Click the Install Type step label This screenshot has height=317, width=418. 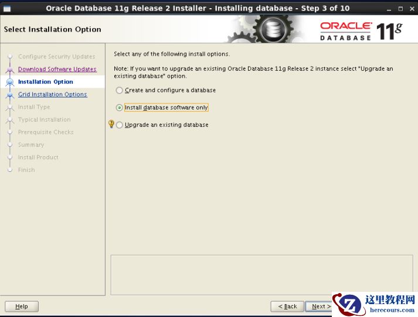(34, 107)
